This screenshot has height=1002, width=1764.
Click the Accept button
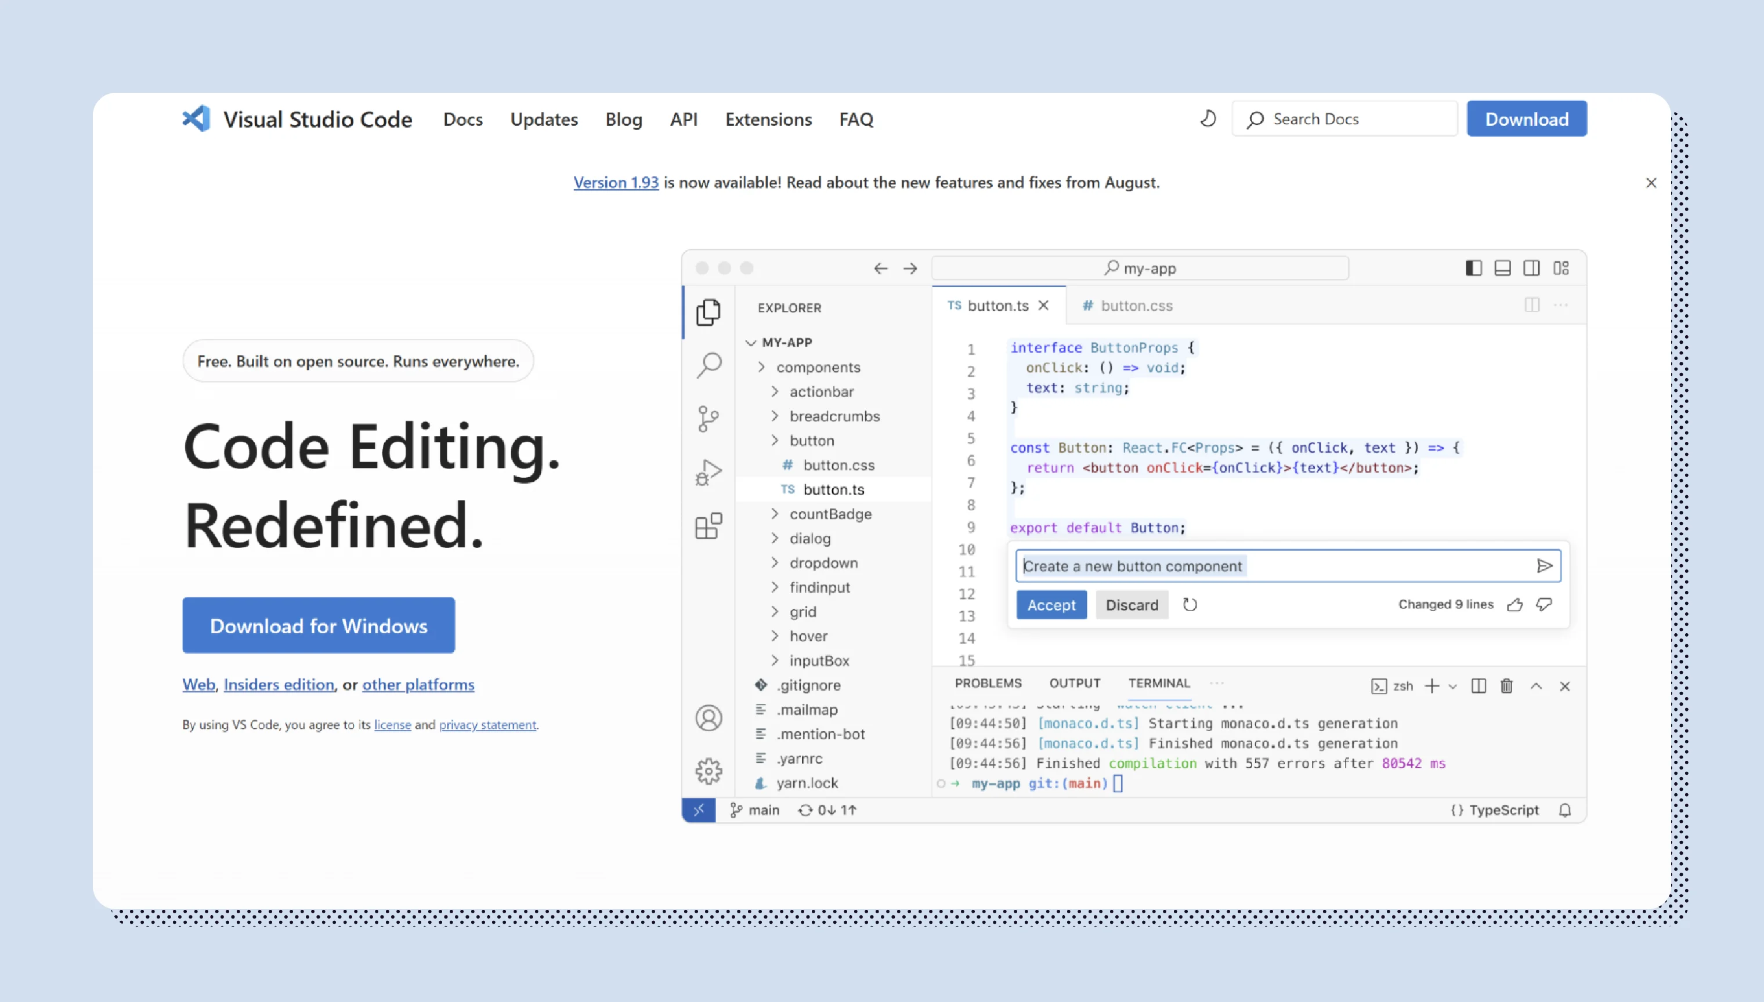[x=1051, y=605]
